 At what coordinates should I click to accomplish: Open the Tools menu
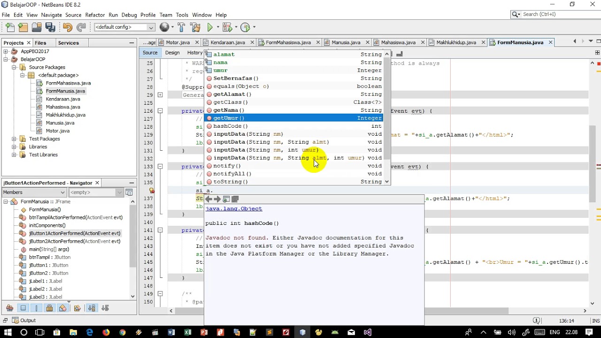click(x=182, y=15)
